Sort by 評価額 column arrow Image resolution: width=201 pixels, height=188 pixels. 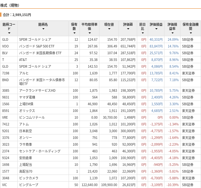[x=128, y=29]
